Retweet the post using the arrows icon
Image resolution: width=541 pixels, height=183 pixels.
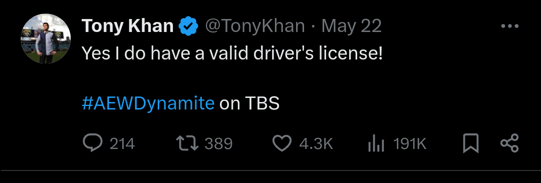pyautogui.click(x=187, y=143)
